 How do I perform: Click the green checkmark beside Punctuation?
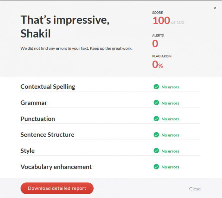[156, 118]
